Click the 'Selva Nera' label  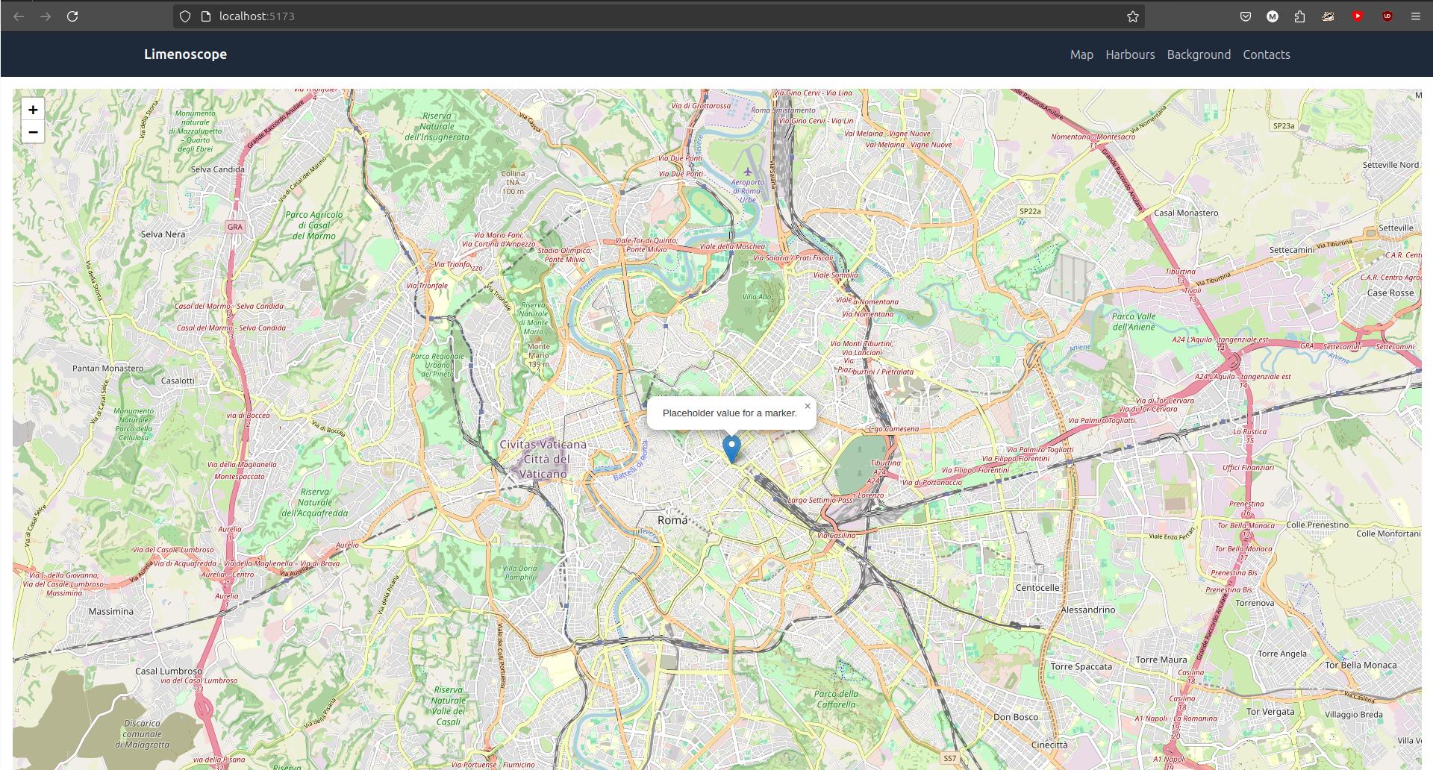[163, 234]
